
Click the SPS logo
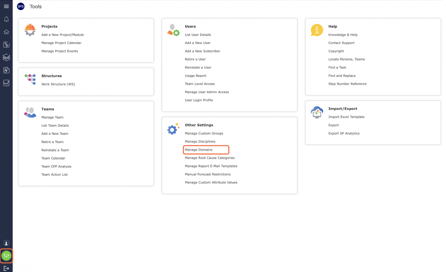click(x=21, y=6)
